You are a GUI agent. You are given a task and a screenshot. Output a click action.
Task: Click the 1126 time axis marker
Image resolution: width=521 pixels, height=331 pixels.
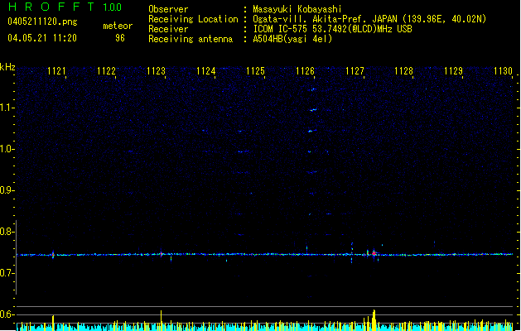click(x=305, y=70)
